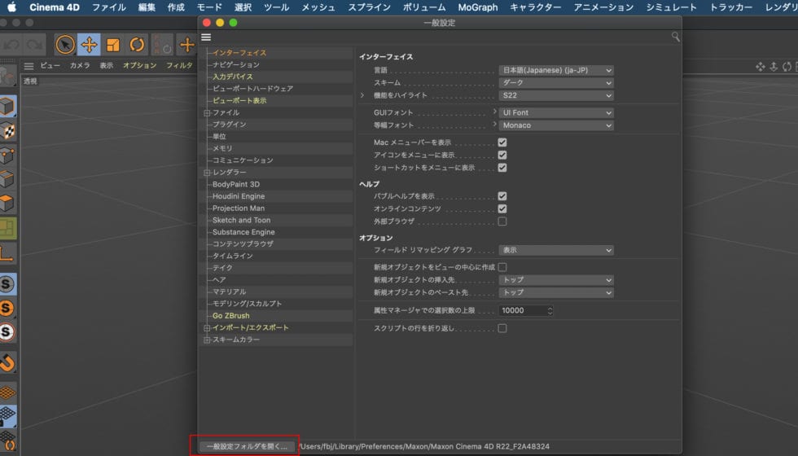Switch to Polygons mode icon
798x456 pixels.
click(7, 204)
